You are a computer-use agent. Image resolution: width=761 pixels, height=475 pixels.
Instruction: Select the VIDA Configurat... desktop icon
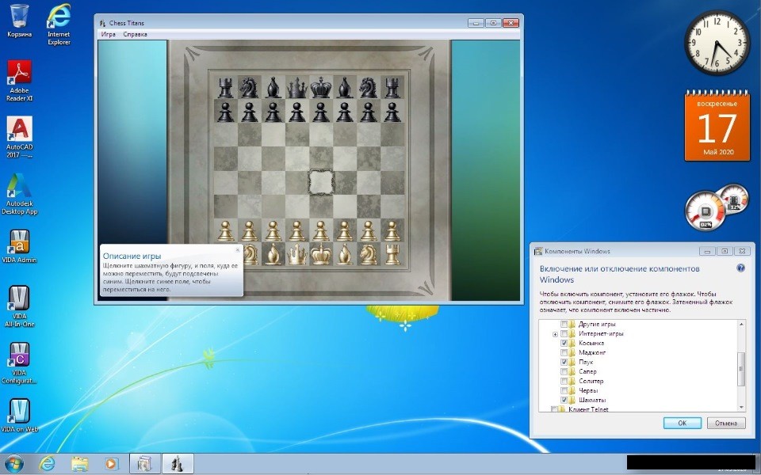[19, 363]
